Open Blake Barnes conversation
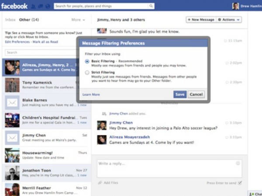Viewport: 262px width, 196px height. click(x=47, y=102)
